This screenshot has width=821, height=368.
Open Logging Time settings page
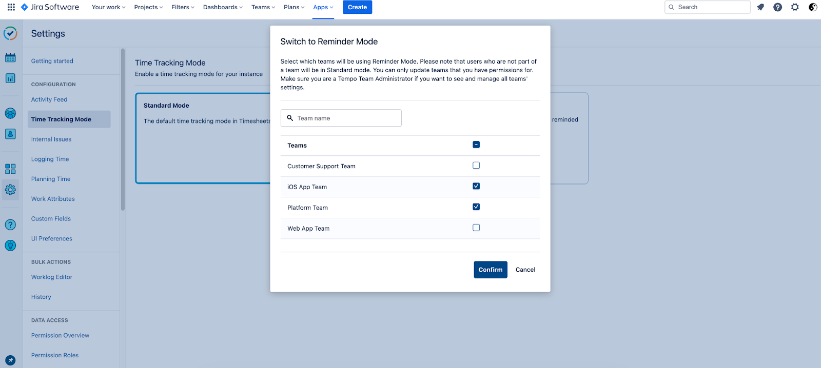(50, 159)
